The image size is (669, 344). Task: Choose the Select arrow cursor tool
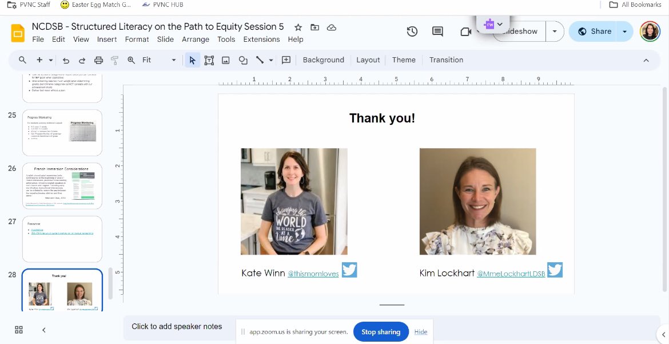[x=193, y=60]
